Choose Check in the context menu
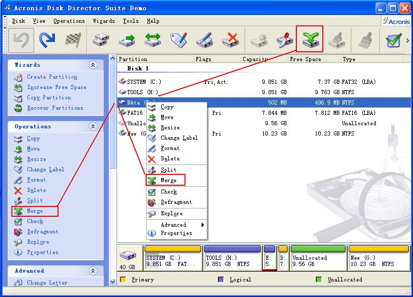 [176, 192]
